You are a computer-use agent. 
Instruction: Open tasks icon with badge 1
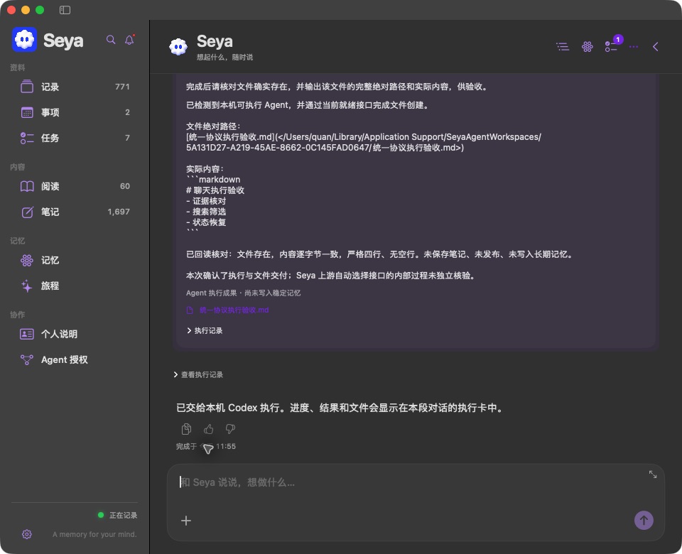click(612, 45)
